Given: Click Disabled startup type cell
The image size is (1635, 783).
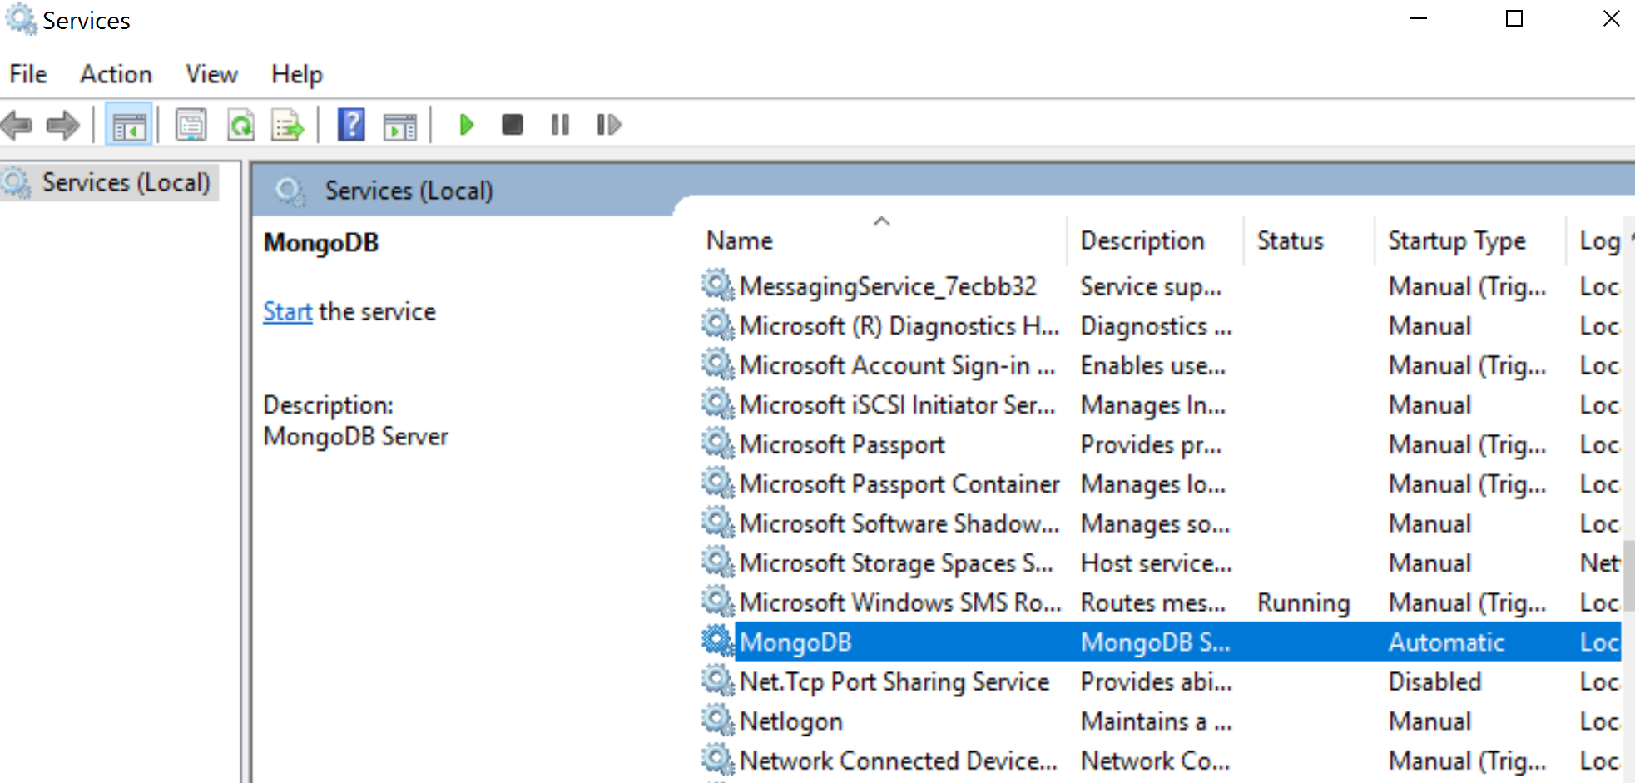Looking at the screenshot, I should [x=1434, y=681].
